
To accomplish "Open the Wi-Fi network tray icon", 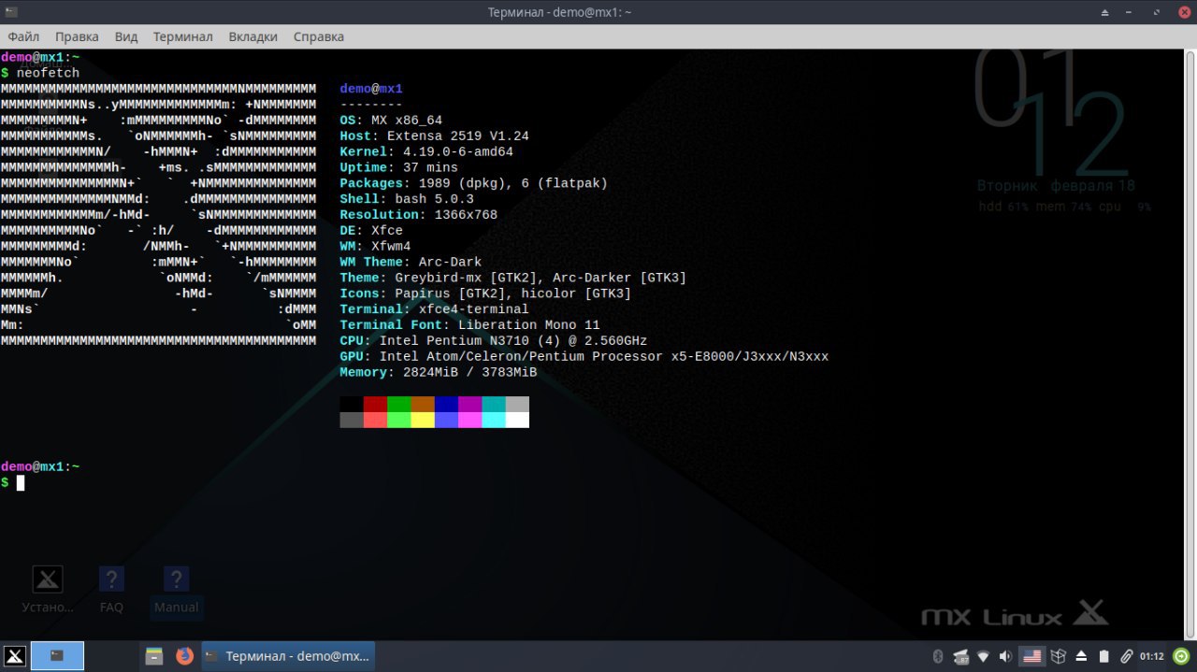I will coord(984,656).
